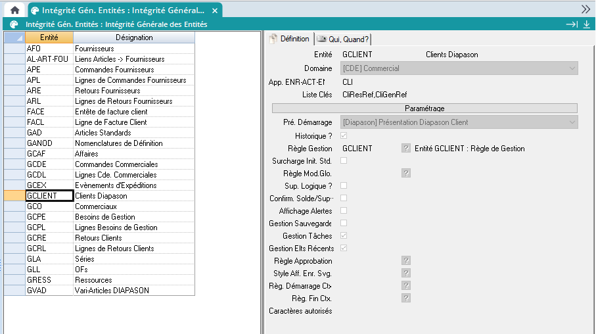Click the double-chevron overflow icon
This screenshot has width=596, height=334.
point(585,9)
